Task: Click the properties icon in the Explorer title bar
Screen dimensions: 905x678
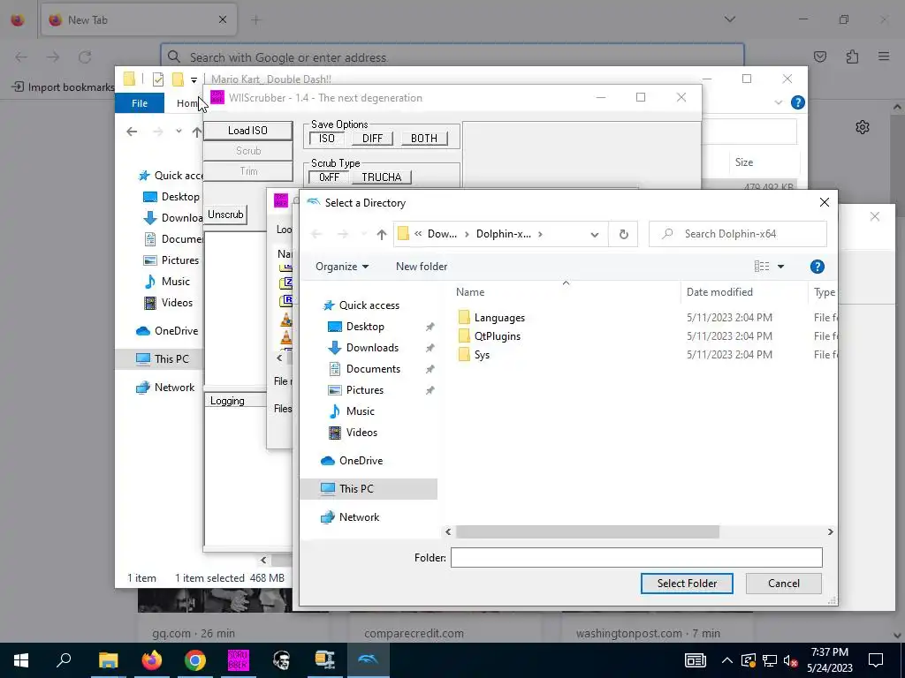Action: (157, 79)
